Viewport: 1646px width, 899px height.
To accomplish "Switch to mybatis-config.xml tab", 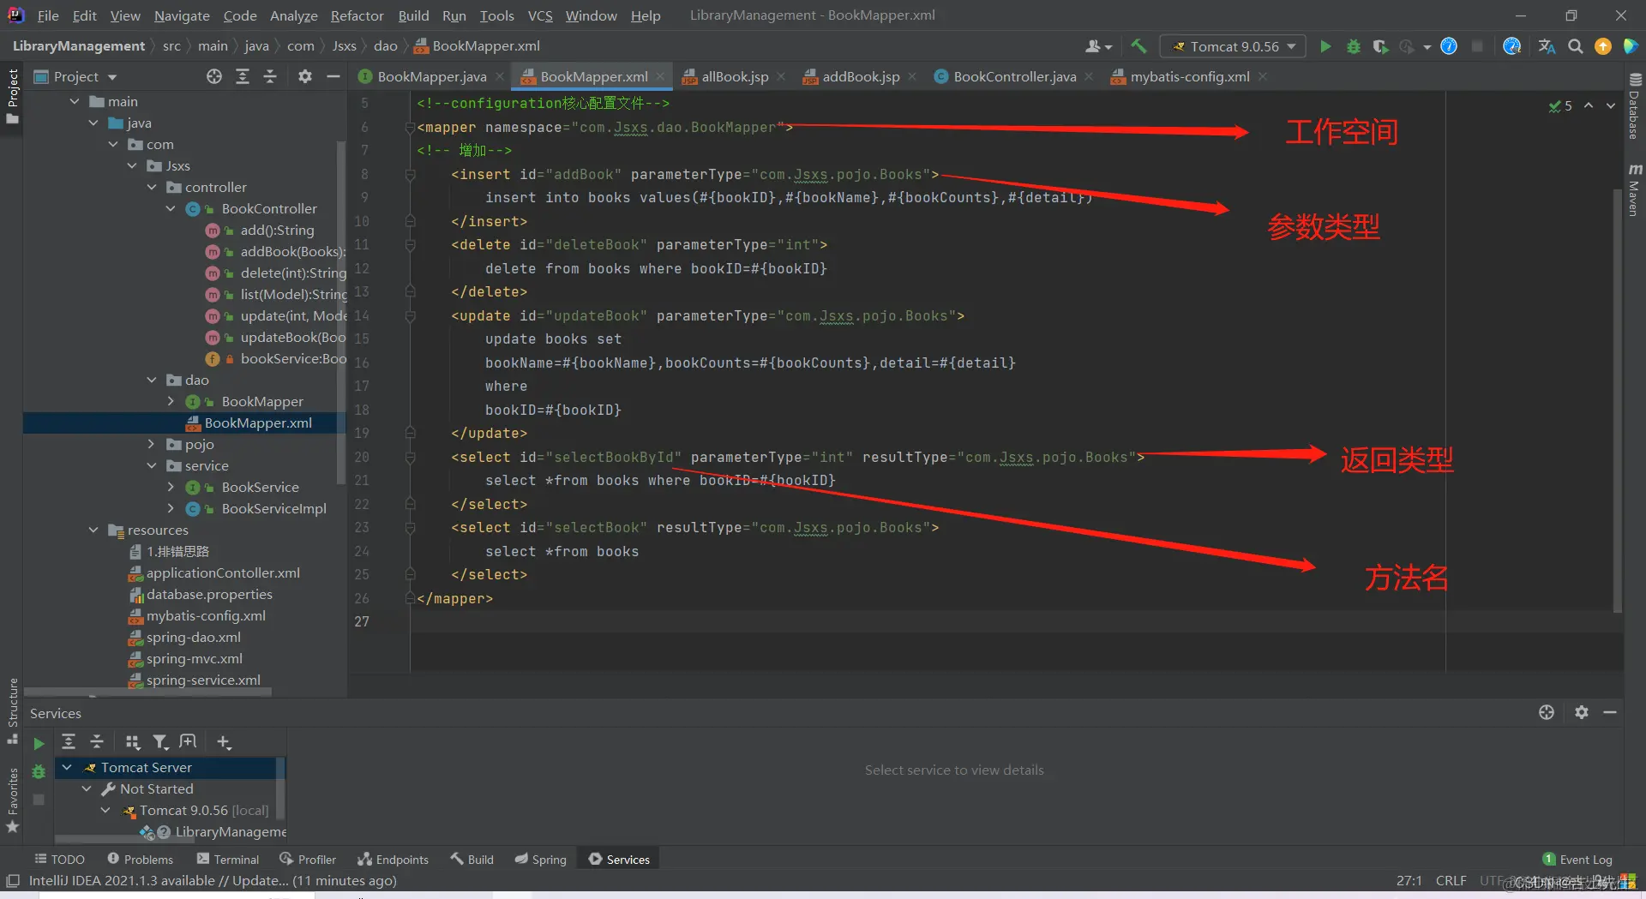I will pyautogui.click(x=1190, y=76).
